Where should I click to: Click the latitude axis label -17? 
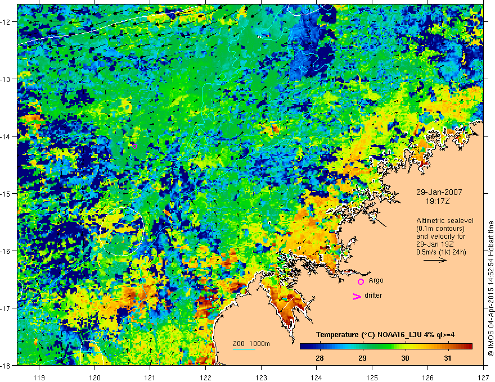tap(6, 308)
